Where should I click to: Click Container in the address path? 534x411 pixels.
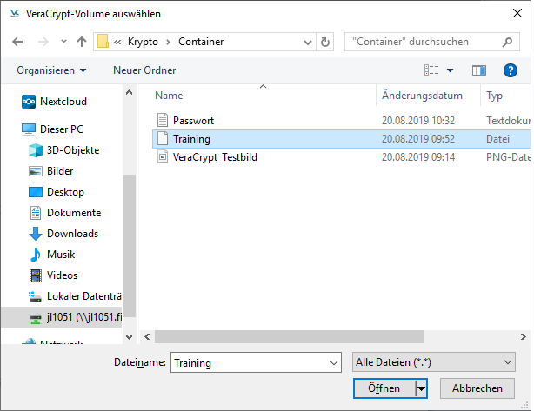point(201,42)
